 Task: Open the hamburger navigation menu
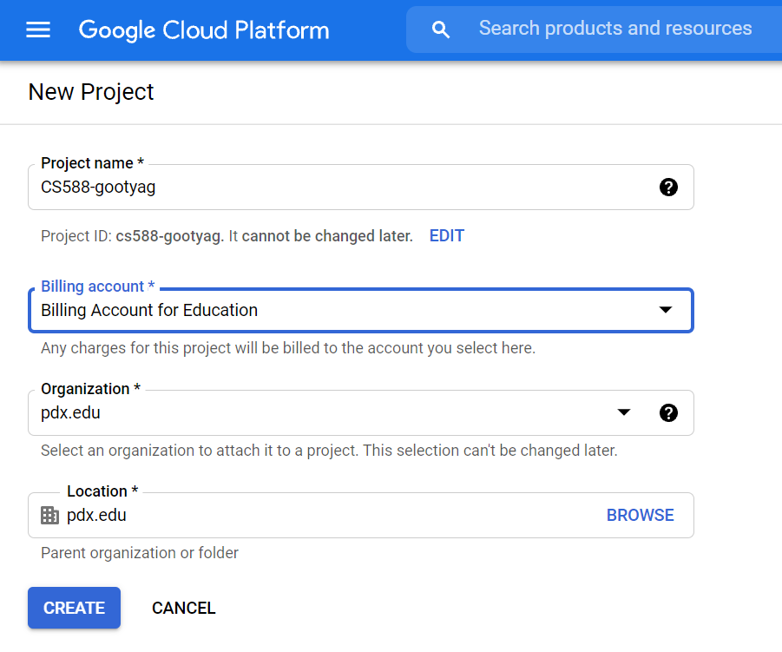click(38, 30)
